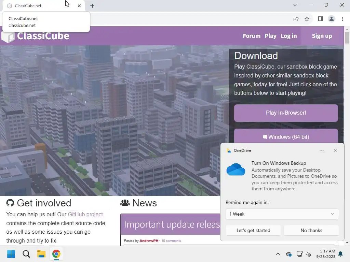Click the Download heading text

pyautogui.click(x=256, y=56)
